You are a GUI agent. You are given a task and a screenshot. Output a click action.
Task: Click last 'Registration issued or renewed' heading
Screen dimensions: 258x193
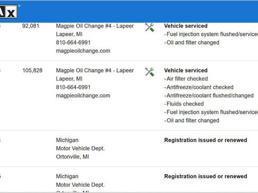pos(206,176)
